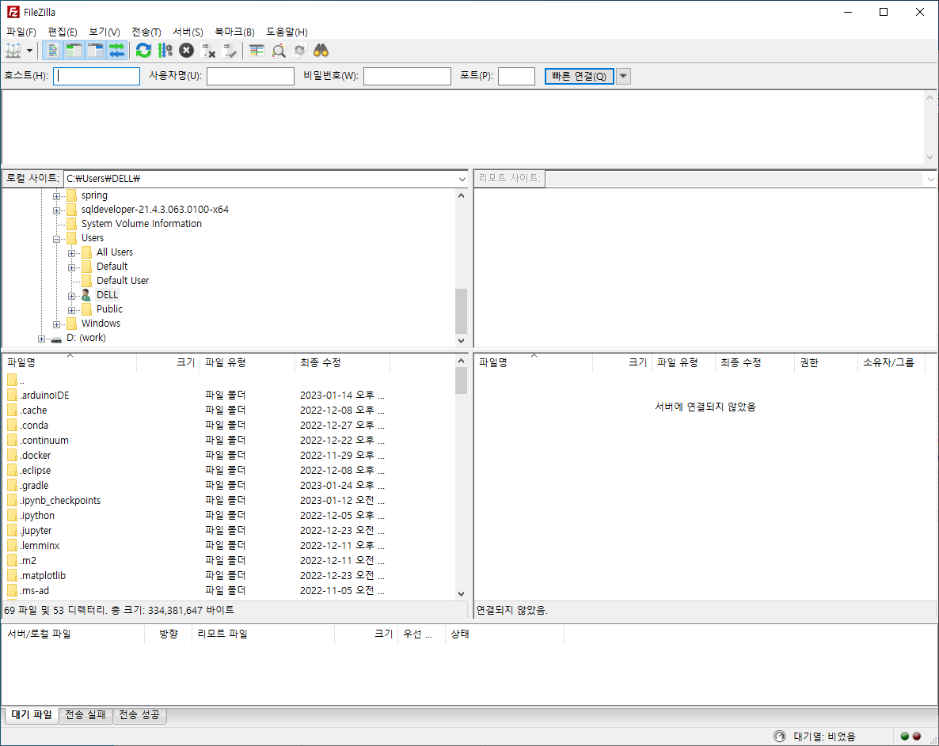Toggle directory comparison icon

(x=279, y=51)
